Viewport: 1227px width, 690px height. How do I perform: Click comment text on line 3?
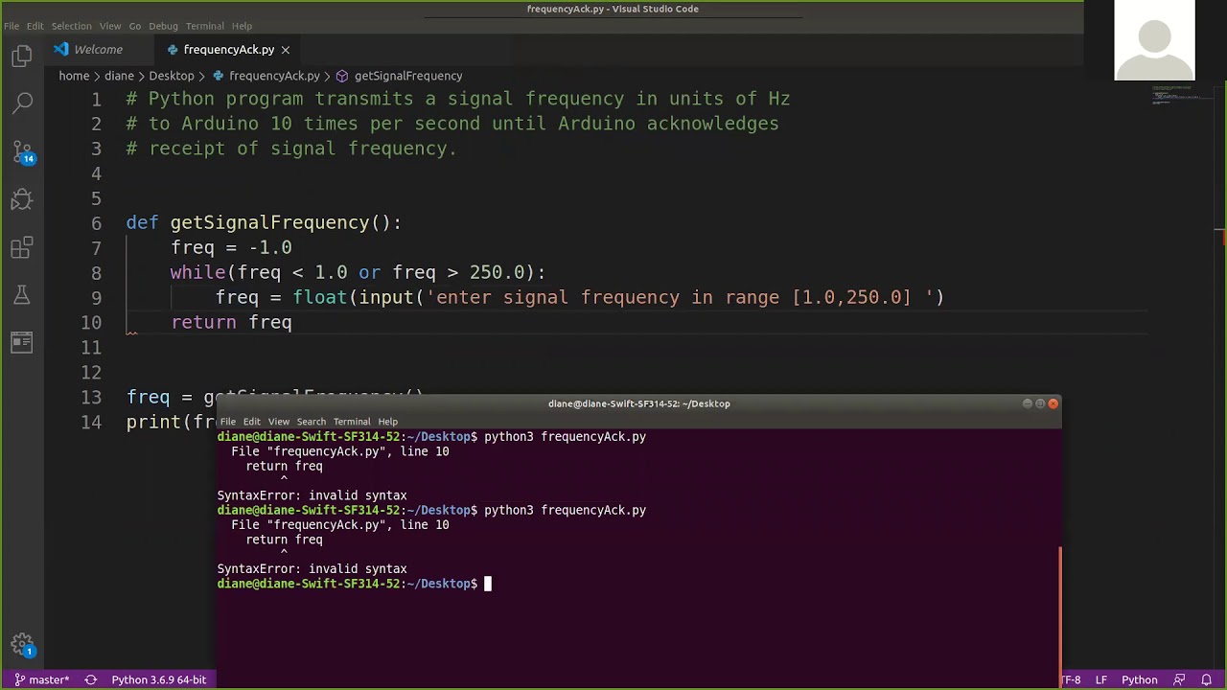(291, 149)
